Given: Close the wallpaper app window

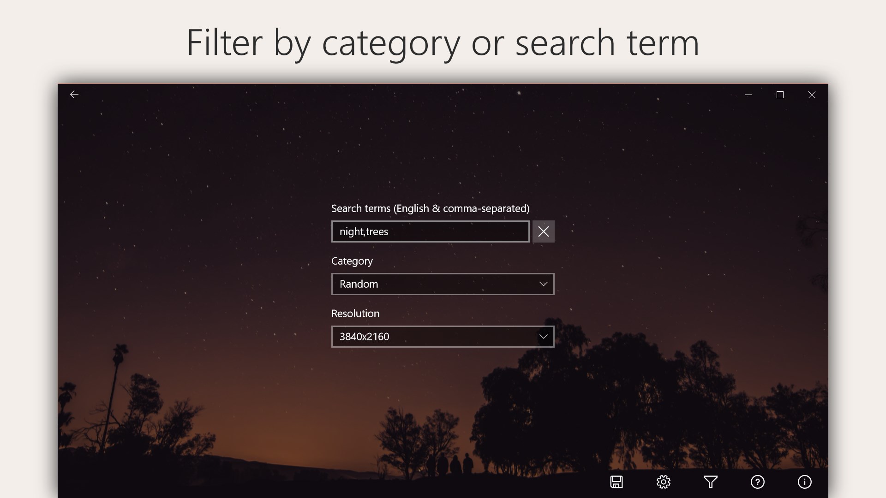Looking at the screenshot, I should 812,95.
